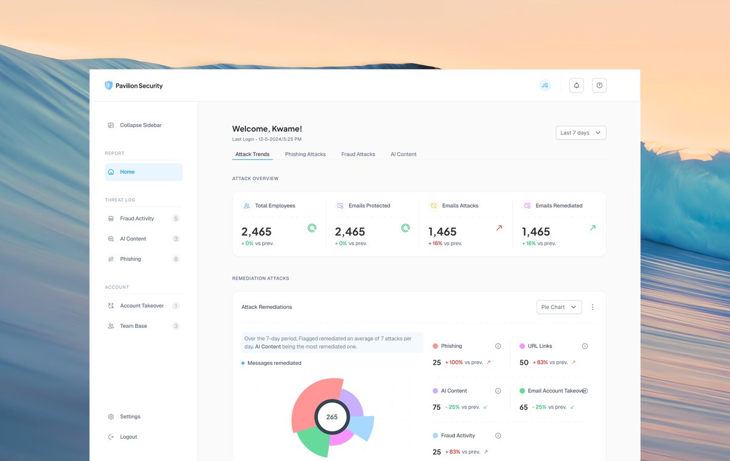The width and height of the screenshot is (730, 461).
Task: Click the Pavilion Security shield logo
Action: [109, 86]
